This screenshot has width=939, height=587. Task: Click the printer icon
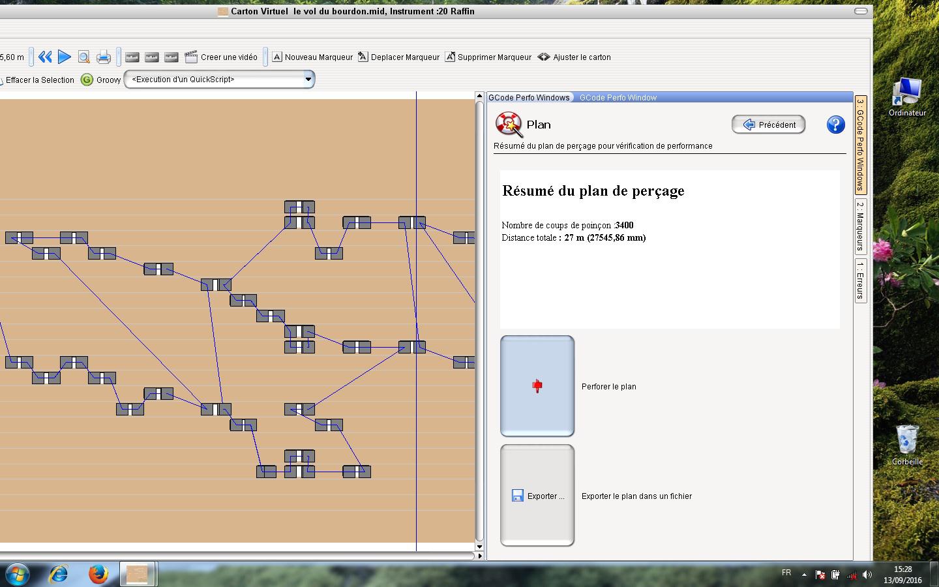coord(104,57)
